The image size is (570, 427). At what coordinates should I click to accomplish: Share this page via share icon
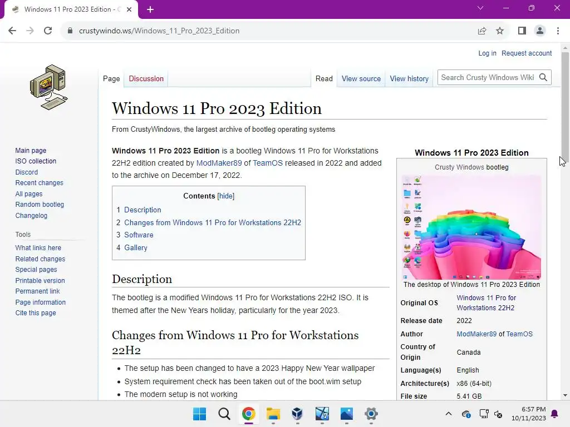[482, 31]
